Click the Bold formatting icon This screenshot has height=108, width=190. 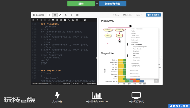tap(33, 20)
